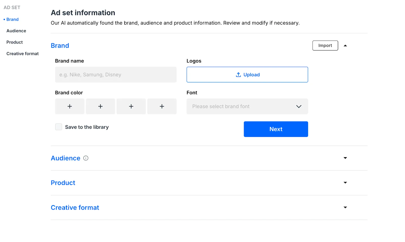Viewport: 405px width, 242px height.
Task: Click the "Brand color" field label
Action: click(x=69, y=93)
